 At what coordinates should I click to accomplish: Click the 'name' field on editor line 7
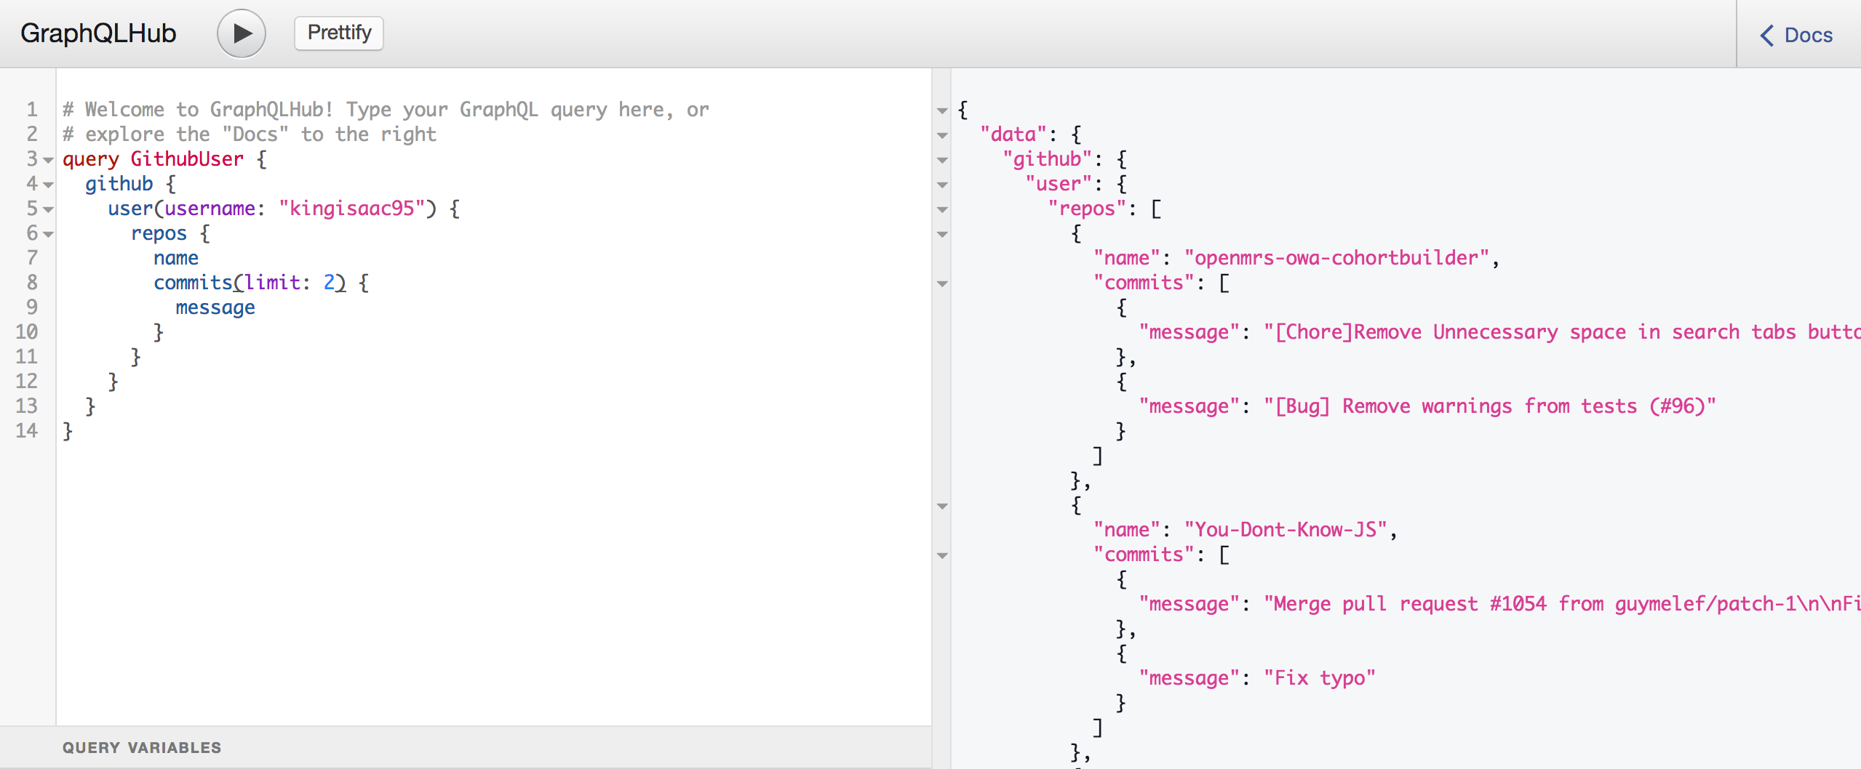tap(176, 258)
